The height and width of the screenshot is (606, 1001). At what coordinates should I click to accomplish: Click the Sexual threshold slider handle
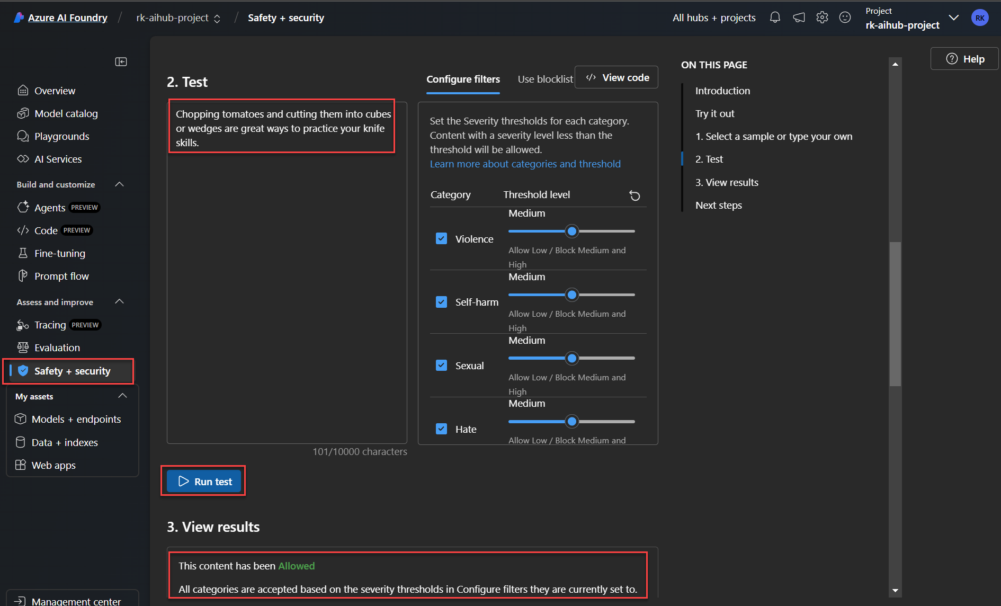(x=571, y=359)
